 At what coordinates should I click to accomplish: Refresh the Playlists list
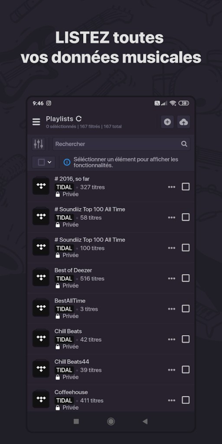pos(79,119)
